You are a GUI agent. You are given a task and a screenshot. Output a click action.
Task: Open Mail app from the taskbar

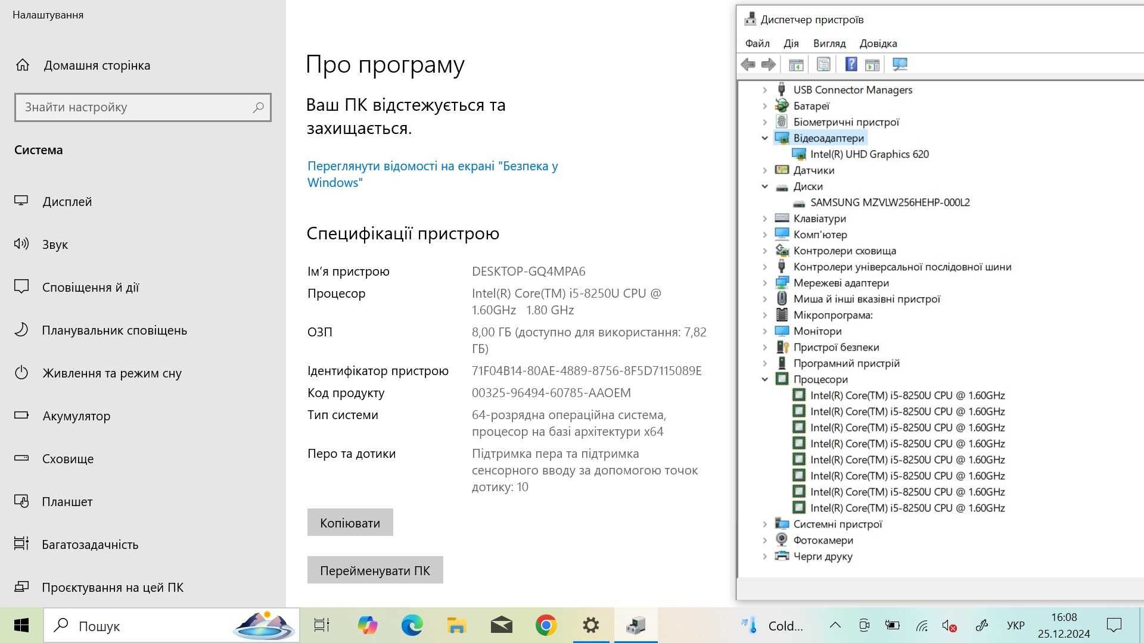tap(501, 625)
